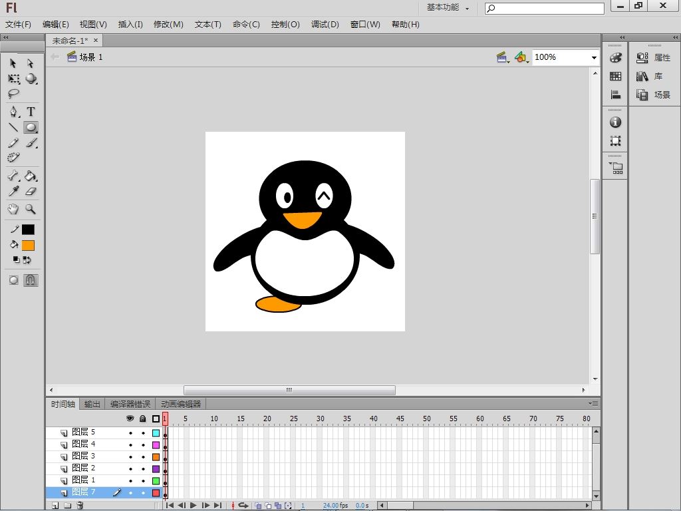Switch to the 编译器错误 tab

point(130,404)
